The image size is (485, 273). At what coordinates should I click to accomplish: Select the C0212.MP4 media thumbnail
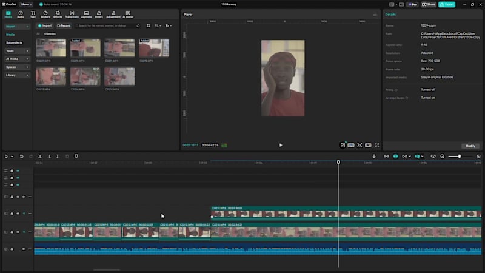click(155, 49)
